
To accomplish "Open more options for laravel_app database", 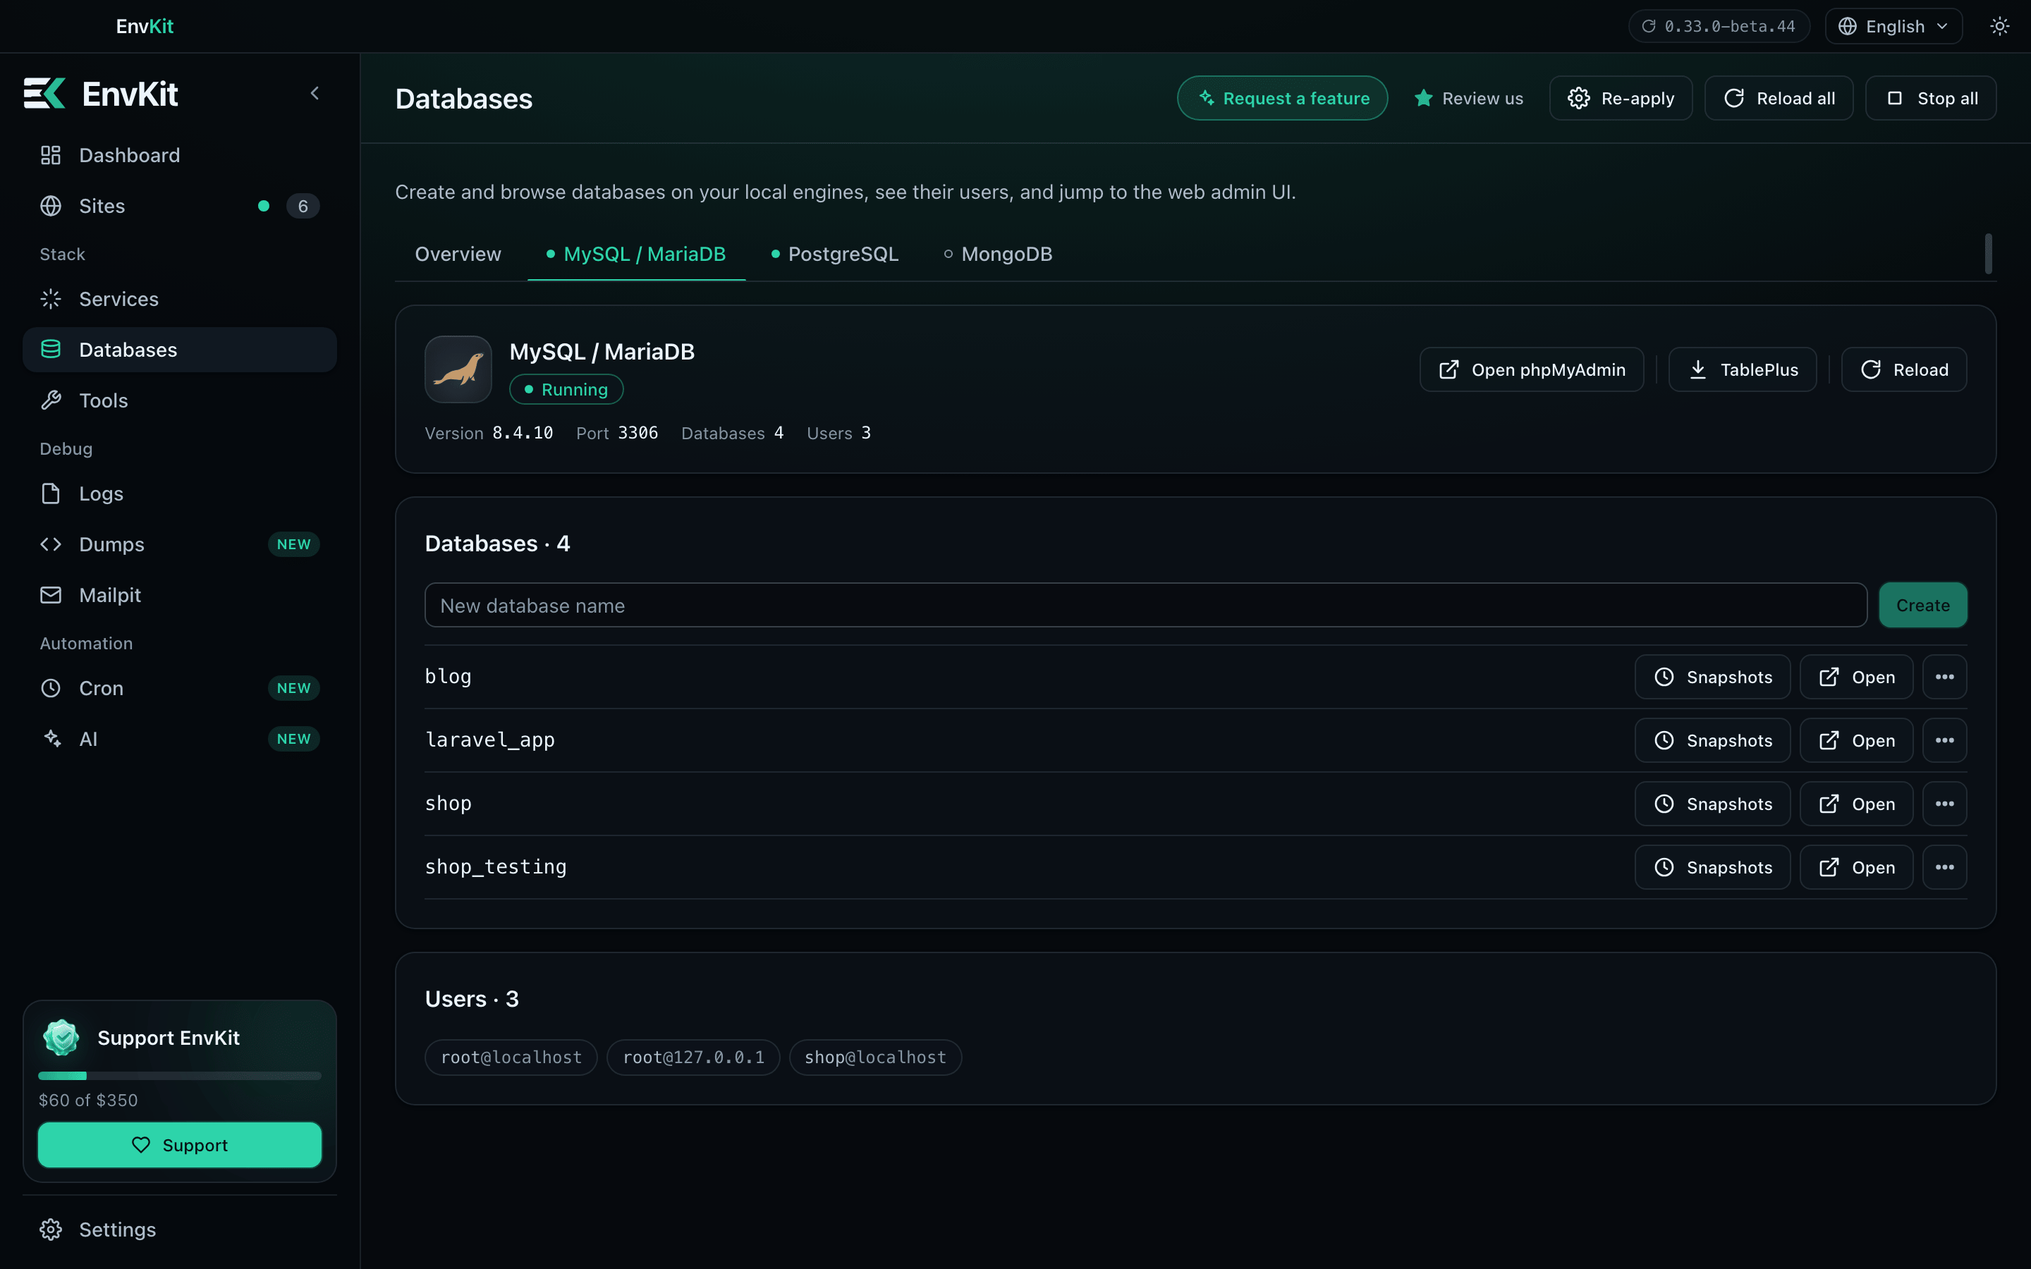I will click(1944, 740).
